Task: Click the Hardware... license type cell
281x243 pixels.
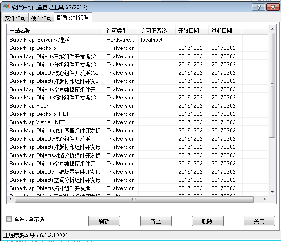Action: click(x=120, y=39)
